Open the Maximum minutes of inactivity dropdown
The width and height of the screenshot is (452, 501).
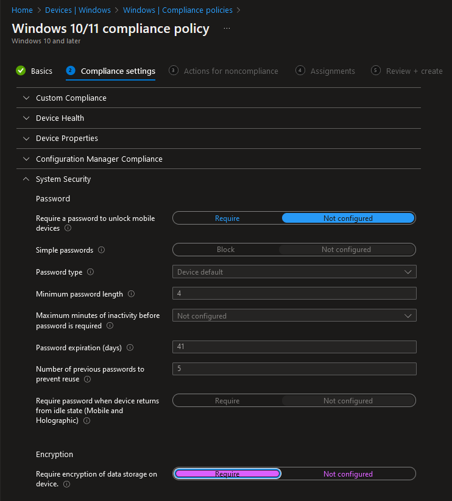pos(294,315)
